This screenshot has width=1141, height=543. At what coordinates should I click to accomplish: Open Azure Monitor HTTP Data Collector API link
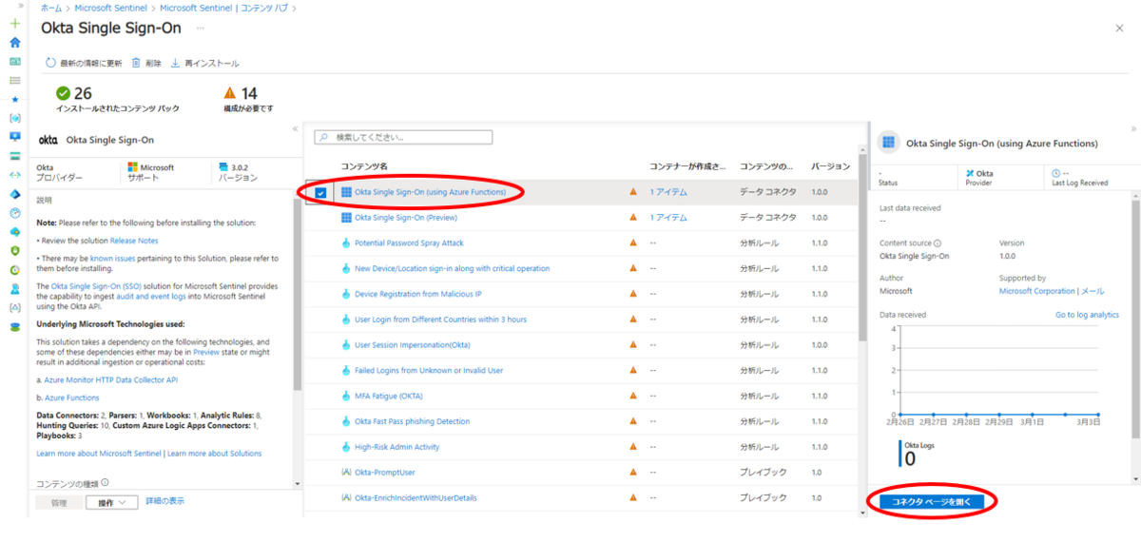(x=111, y=379)
